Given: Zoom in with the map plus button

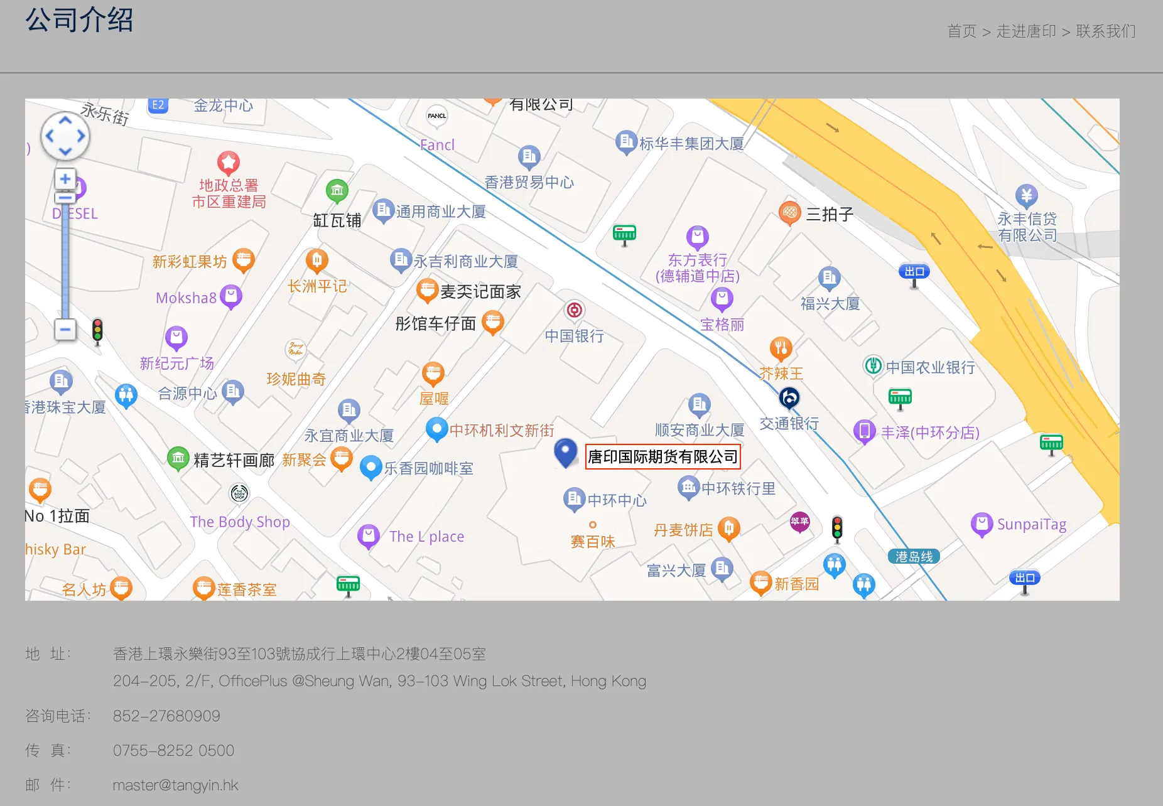Looking at the screenshot, I should point(65,179).
